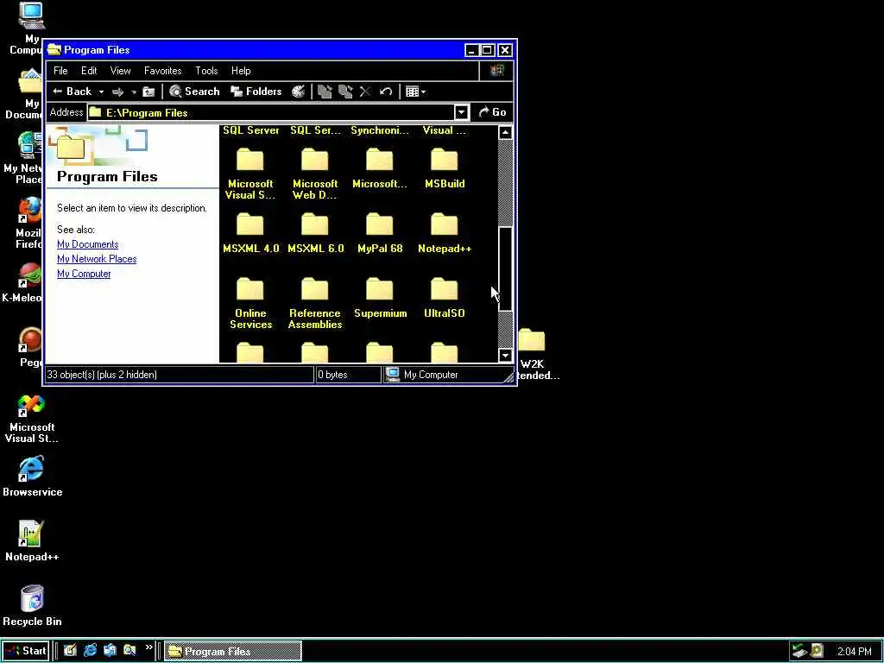
Task: Select the Microsoft Visual S... folder
Action: (250, 174)
